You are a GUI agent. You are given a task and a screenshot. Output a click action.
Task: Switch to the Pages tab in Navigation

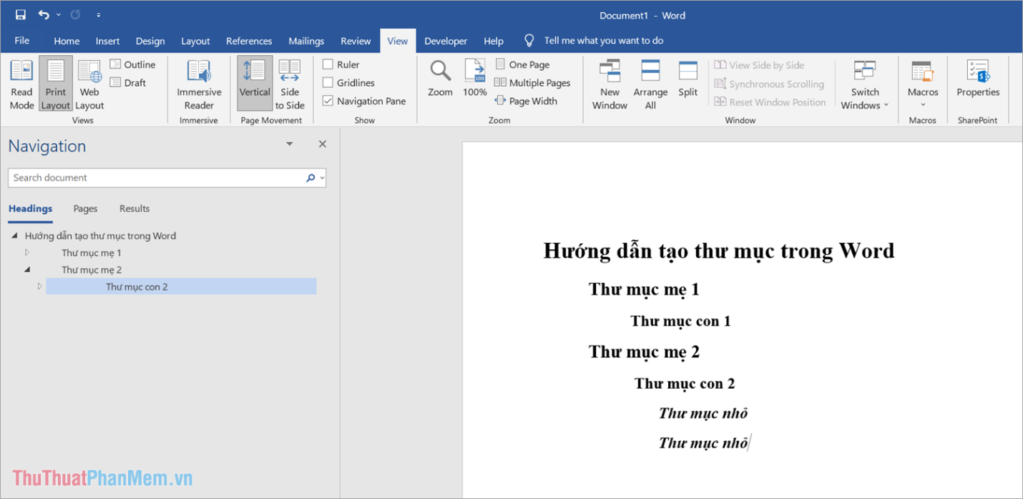point(85,208)
